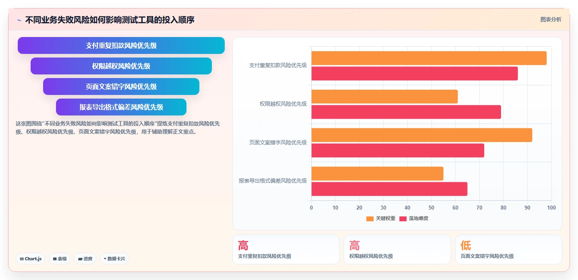Click the 图表分析 label in header
Screen dimensions: 578x280
point(551,19)
